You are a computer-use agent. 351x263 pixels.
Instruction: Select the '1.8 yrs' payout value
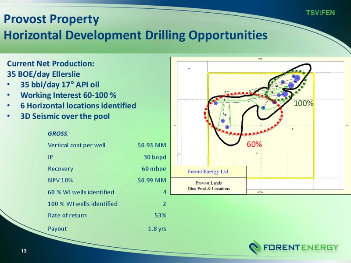pos(157,229)
